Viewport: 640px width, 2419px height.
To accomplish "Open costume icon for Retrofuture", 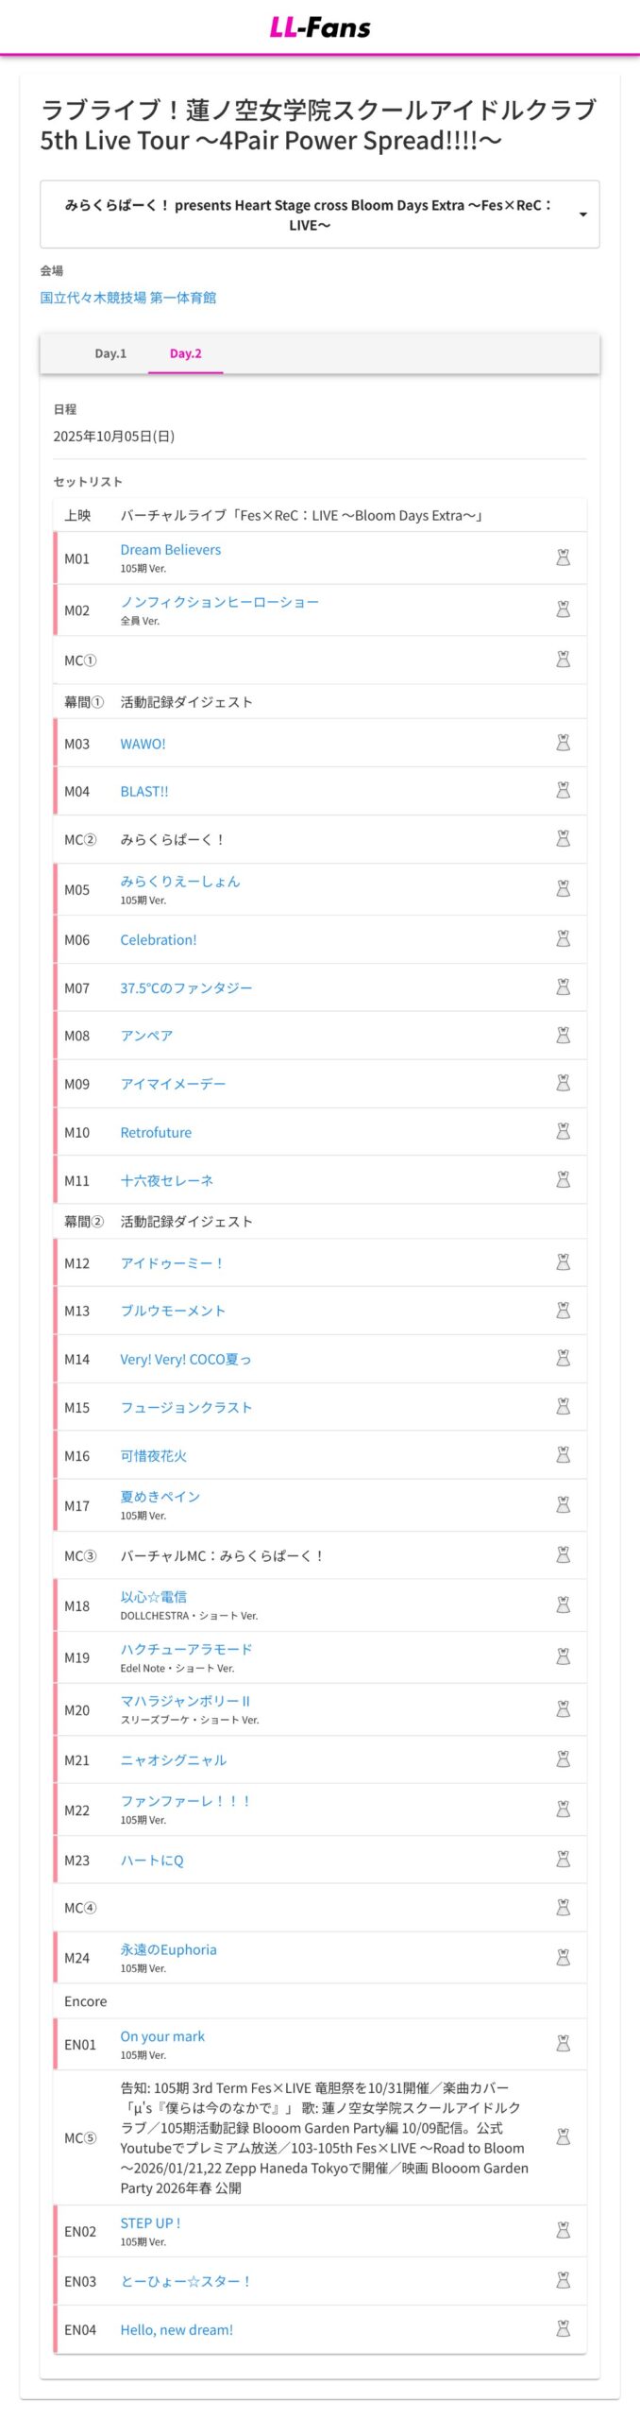I will (x=563, y=1131).
